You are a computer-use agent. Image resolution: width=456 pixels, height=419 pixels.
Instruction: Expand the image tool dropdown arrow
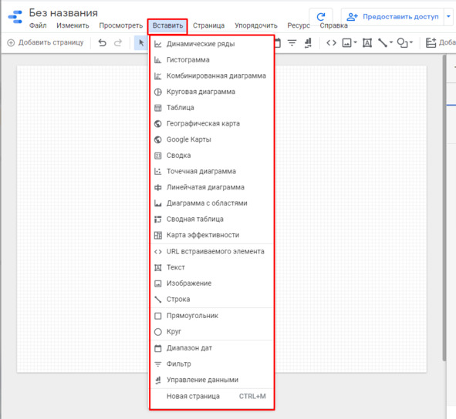355,42
